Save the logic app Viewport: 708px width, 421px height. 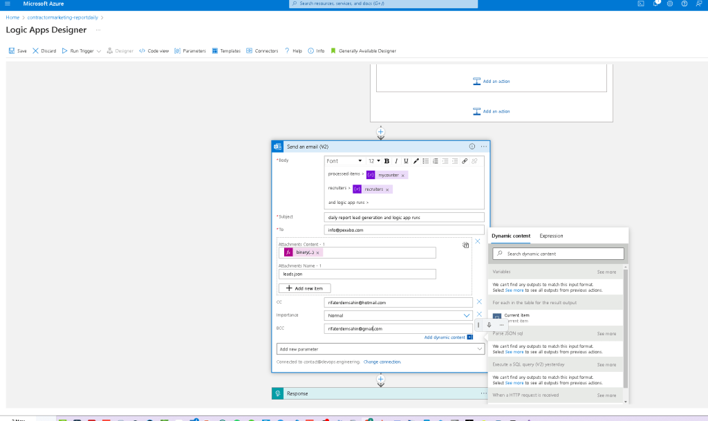[x=17, y=51]
